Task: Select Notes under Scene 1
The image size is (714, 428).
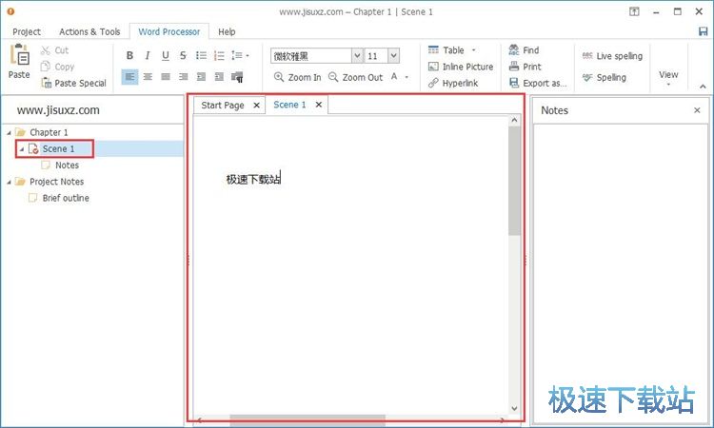Action: coord(67,165)
